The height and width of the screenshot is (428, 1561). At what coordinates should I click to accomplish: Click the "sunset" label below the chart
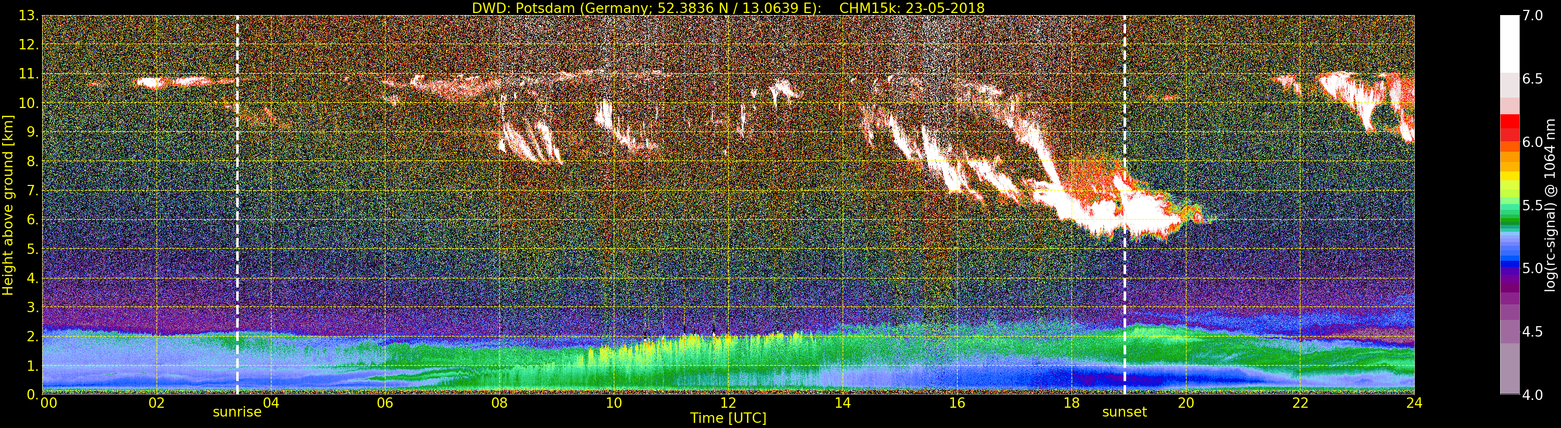pos(1125,412)
